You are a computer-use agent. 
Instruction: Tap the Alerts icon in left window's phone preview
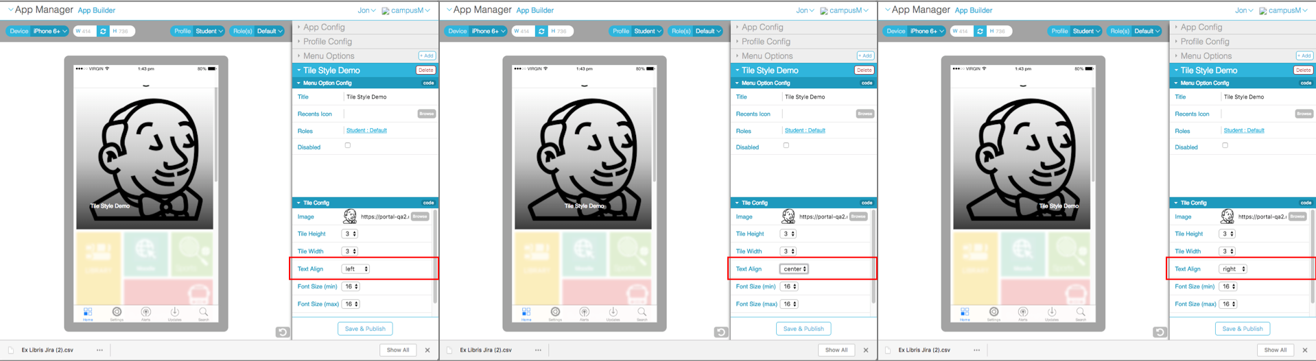pos(145,314)
